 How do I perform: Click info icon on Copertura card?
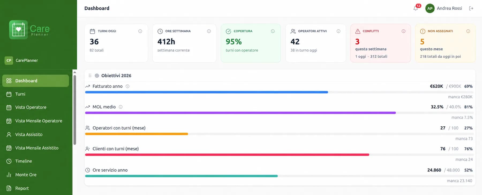click(273, 31)
